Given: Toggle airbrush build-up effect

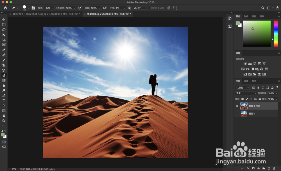Looking at the screenshot, I should click(105, 8).
